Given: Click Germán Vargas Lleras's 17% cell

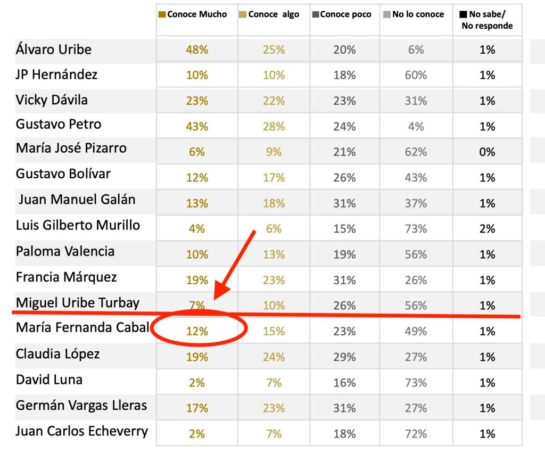Looking at the screenshot, I should pos(197,408).
